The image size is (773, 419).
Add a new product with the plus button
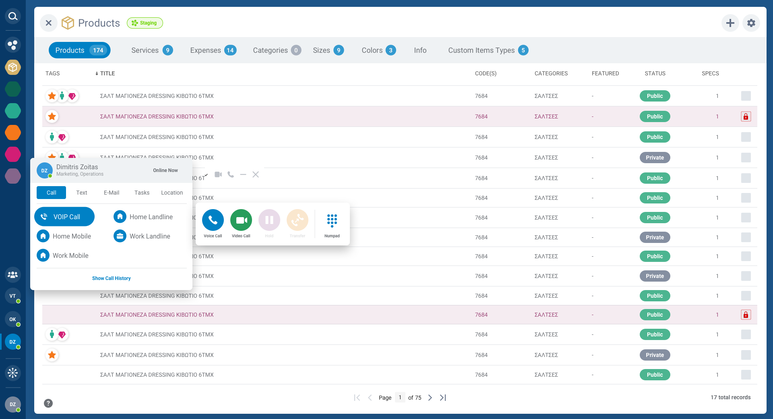coord(730,23)
